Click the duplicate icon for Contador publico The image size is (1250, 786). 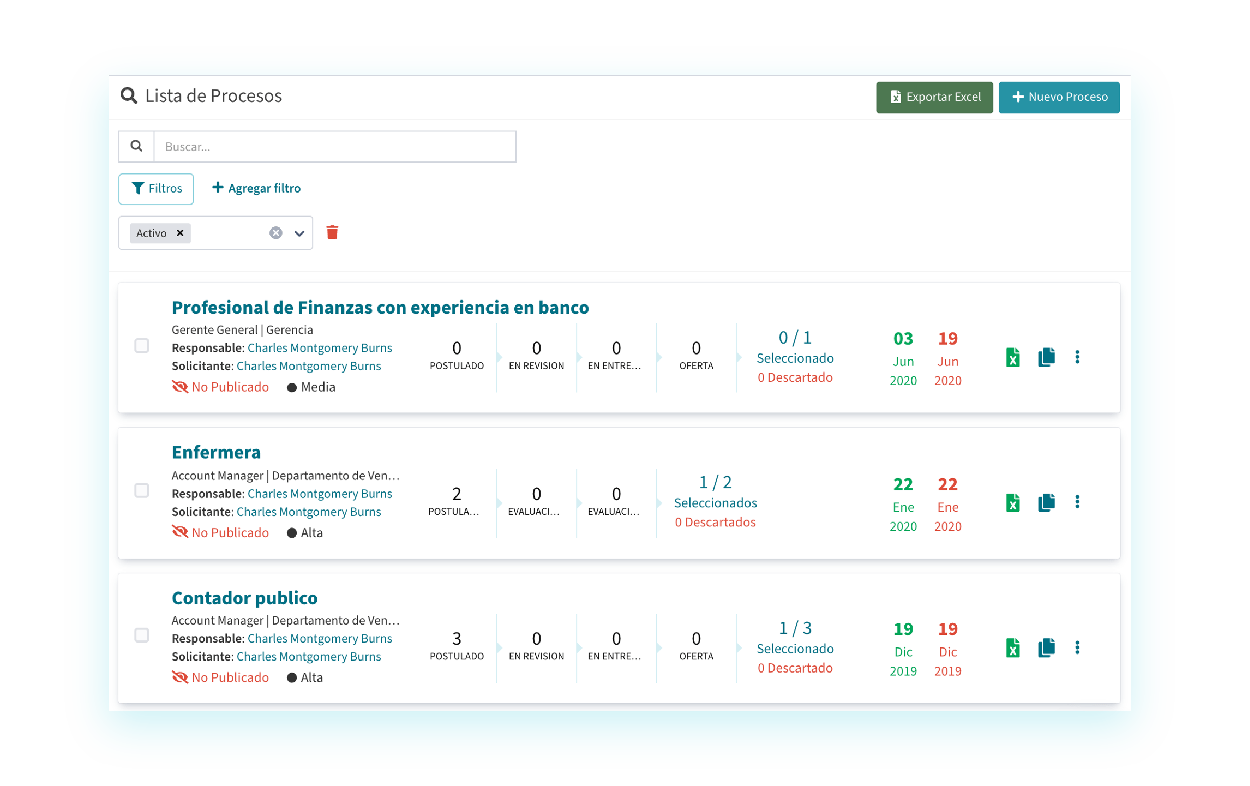coord(1046,647)
